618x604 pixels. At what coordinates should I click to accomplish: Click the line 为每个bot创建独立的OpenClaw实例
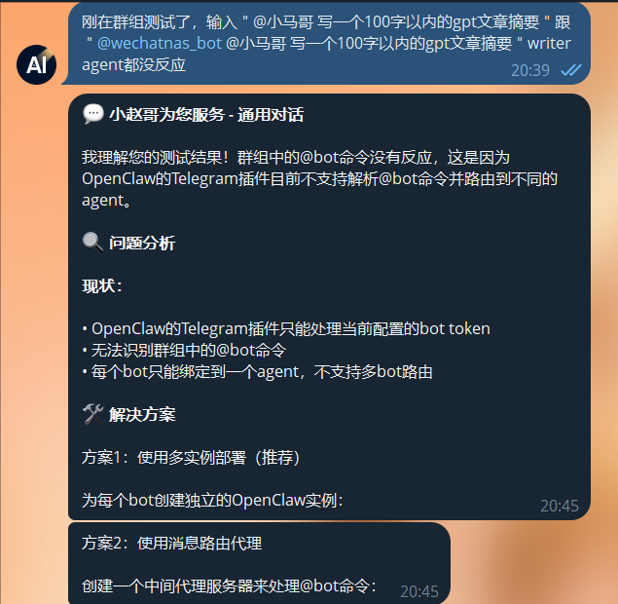[212, 500]
